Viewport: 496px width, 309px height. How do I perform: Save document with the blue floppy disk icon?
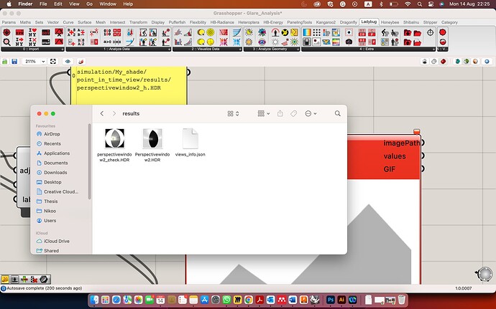point(14,62)
